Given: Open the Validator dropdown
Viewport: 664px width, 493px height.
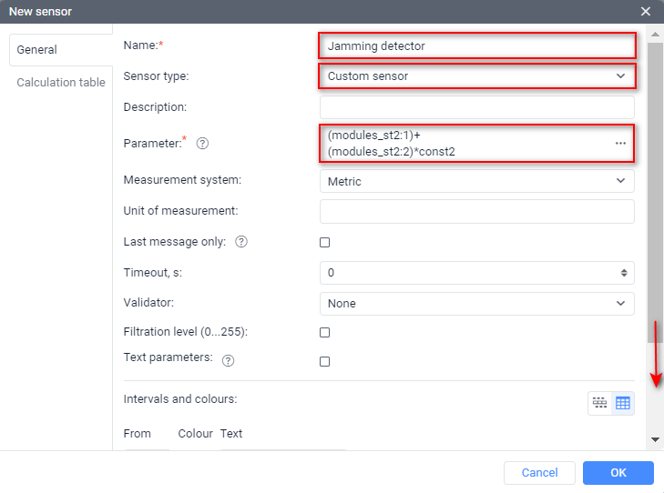Looking at the screenshot, I should (x=476, y=304).
